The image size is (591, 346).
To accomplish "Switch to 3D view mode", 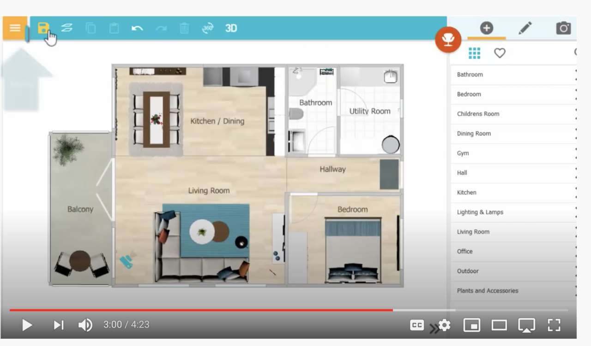I will [231, 28].
